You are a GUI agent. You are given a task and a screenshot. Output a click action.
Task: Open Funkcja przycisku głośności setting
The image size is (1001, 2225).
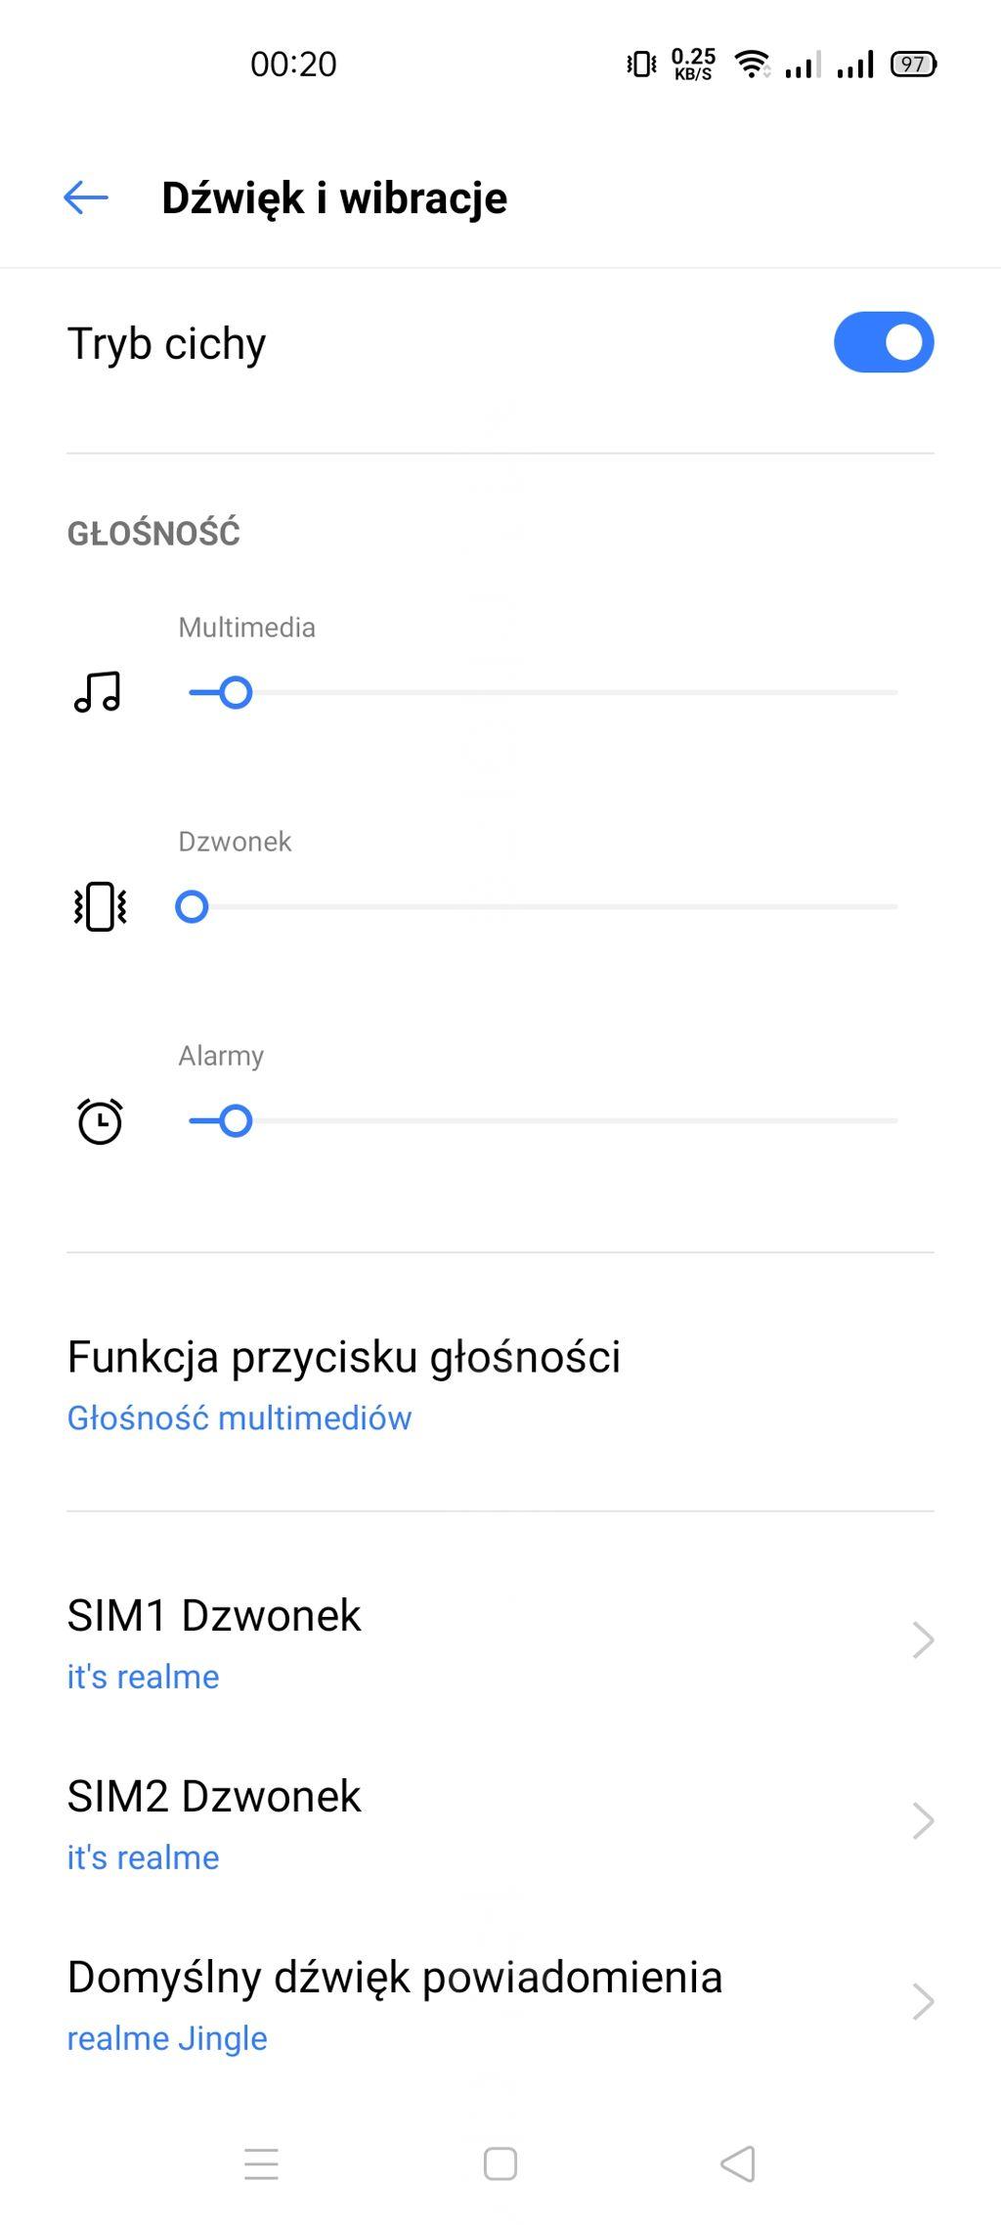click(344, 1357)
